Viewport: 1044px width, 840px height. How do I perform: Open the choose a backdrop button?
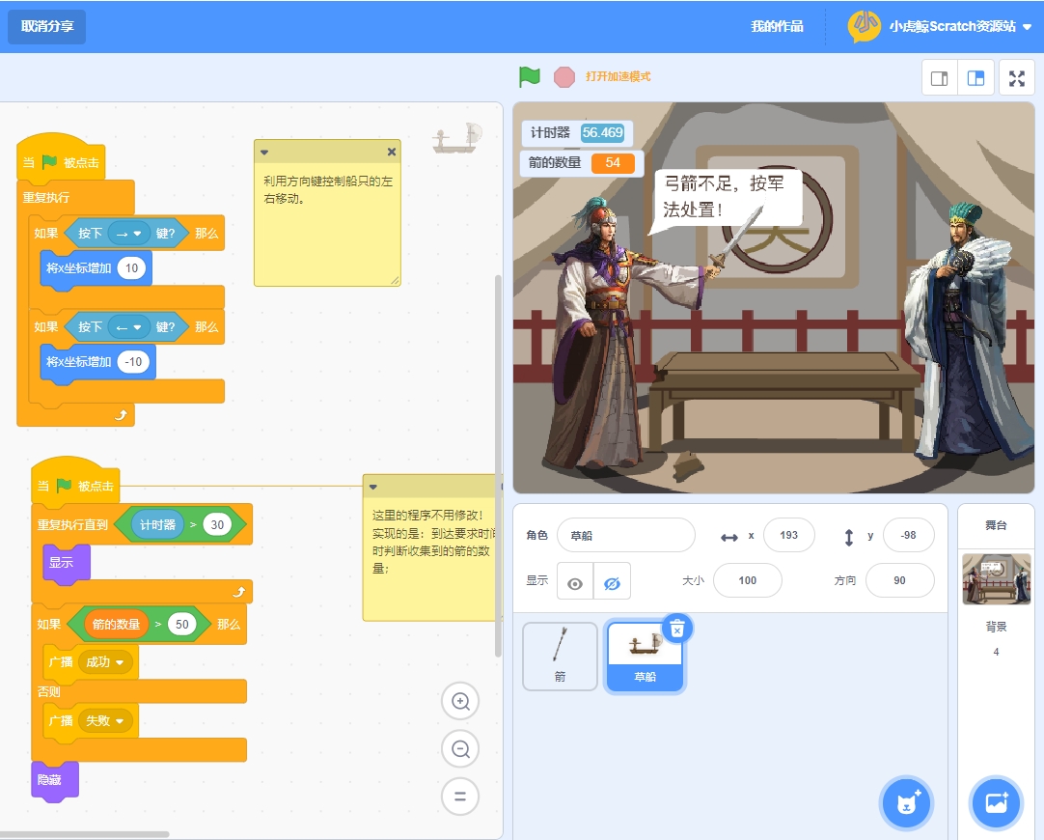[996, 802]
